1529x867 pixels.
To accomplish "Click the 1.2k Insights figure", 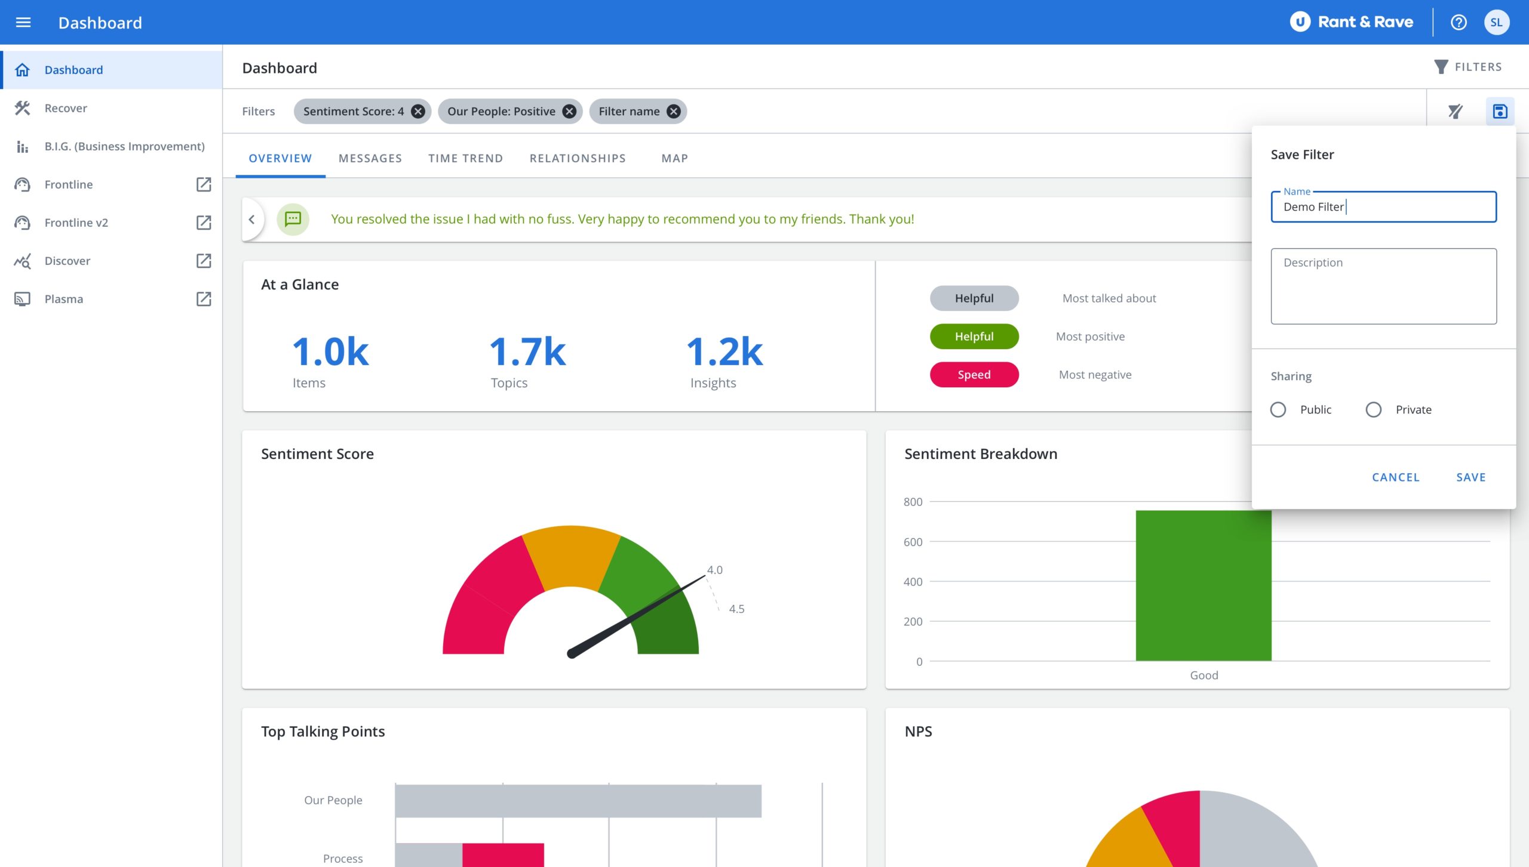I will coord(724,352).
